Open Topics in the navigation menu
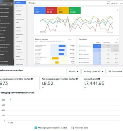 coord(17,38)
